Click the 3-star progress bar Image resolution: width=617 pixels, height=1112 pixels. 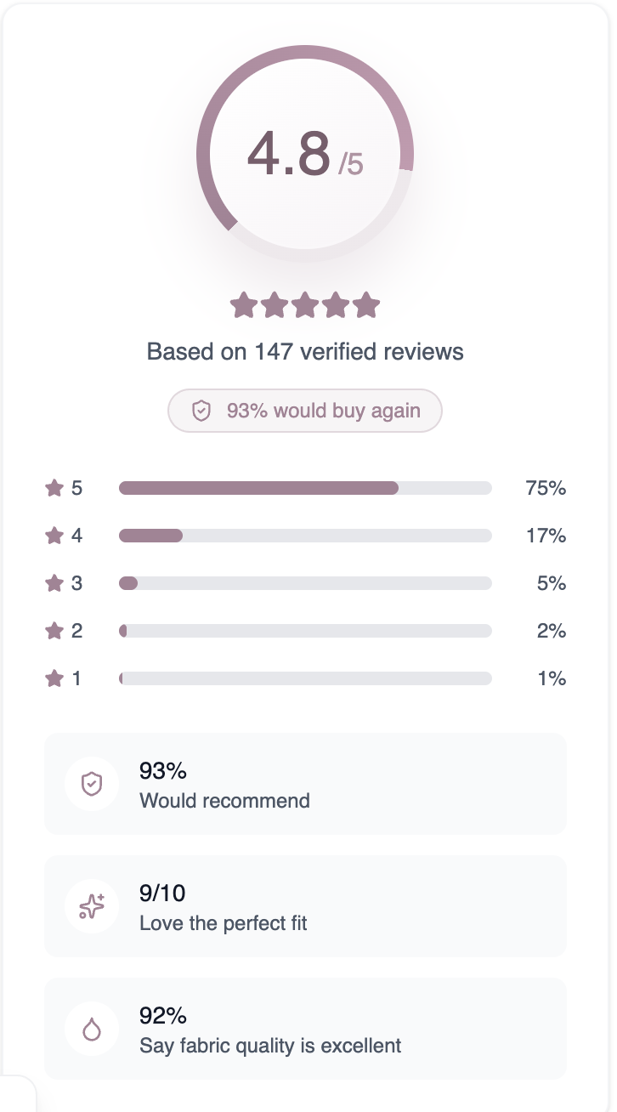click(305, 583)
